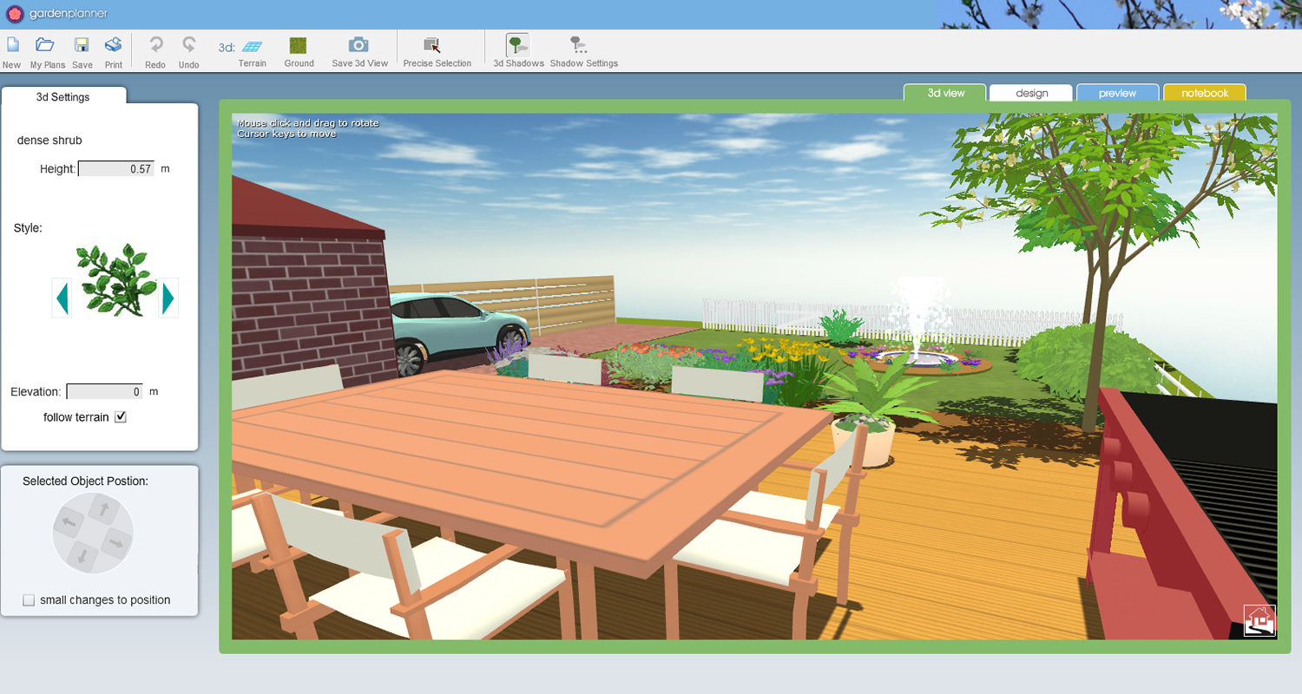Click Save 3d View camera icon
Viewport: 1302px width, 694px height.
pyautogui.click(x=358, y=45)
